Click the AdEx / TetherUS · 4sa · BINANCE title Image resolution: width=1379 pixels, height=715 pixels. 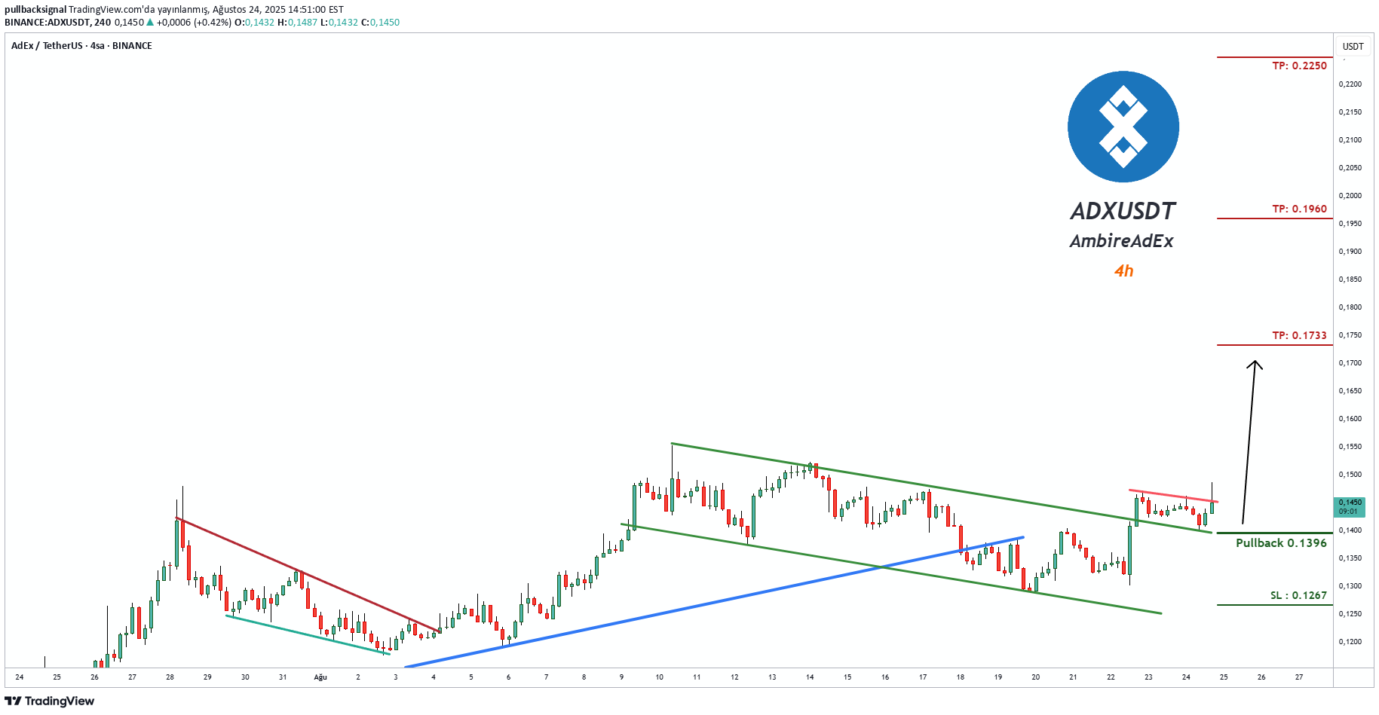81,46
